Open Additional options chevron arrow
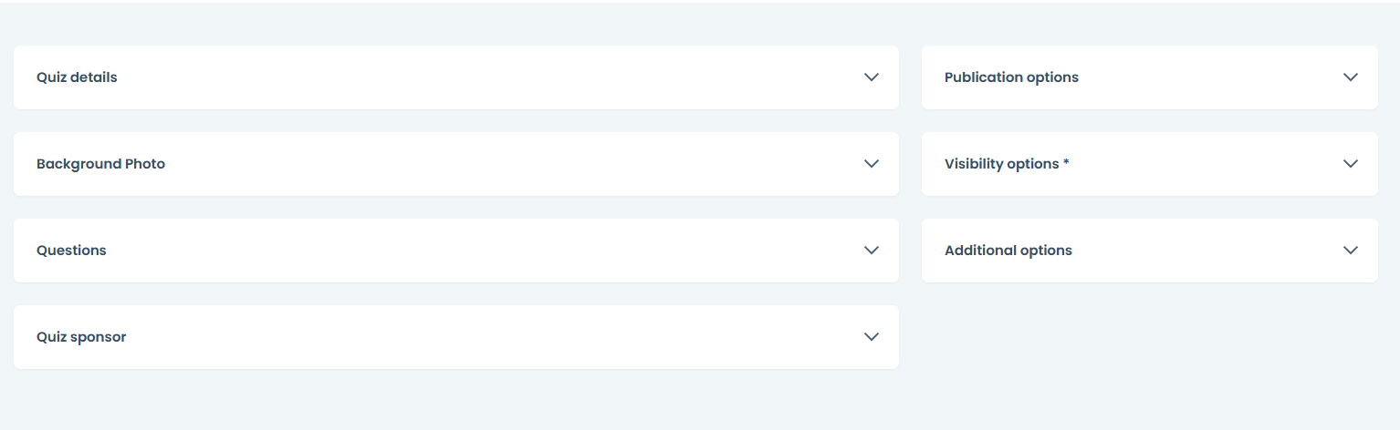Screen dimensions: 1400x430 [x=1350, y=251]
